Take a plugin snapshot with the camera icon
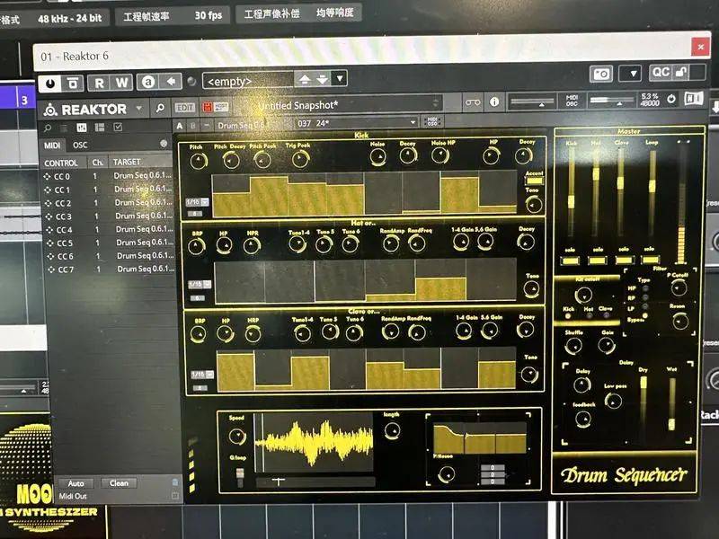Image resolution: width=719 pixels, height=539 pixels. coord(601,74)
